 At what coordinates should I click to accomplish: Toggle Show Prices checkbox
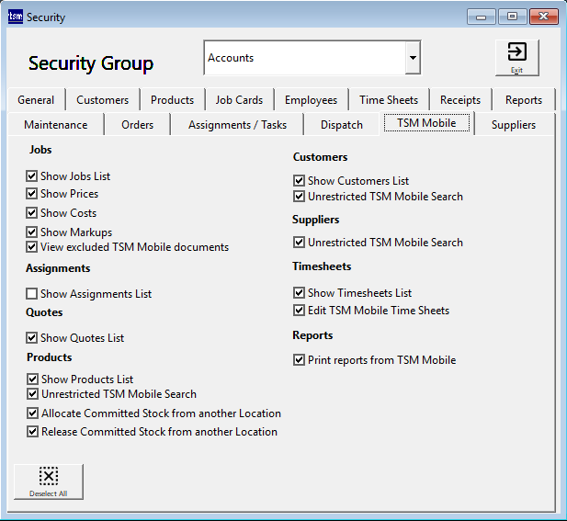(31, 194)
